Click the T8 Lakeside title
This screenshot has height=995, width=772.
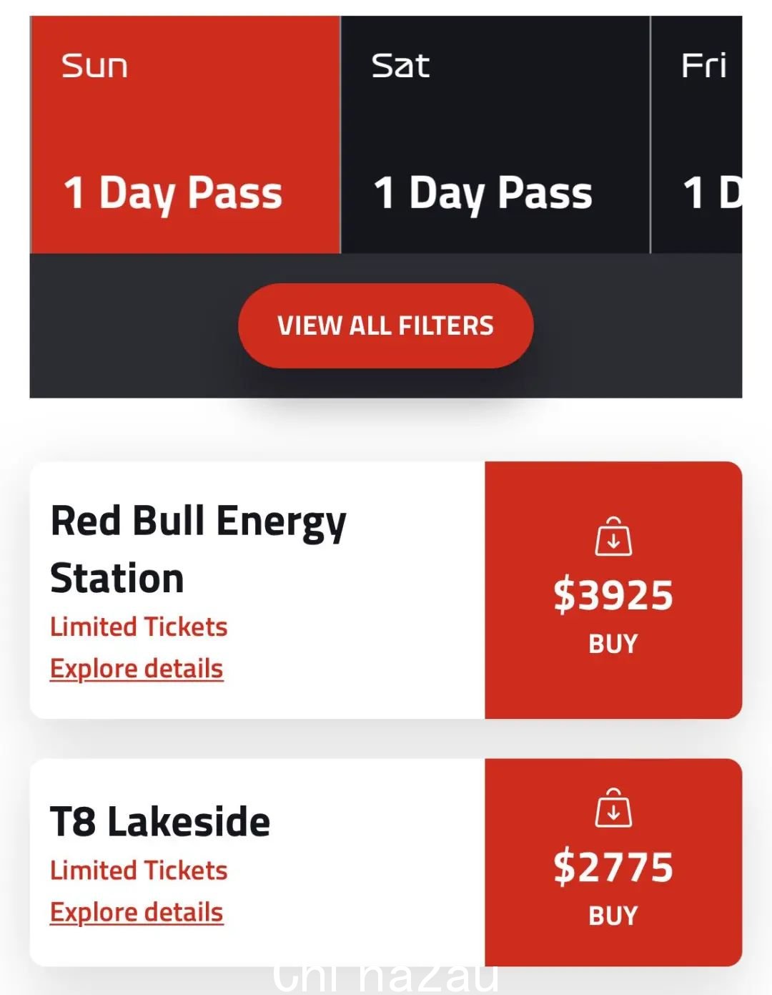pyautogui.click(x=160, y=821)
